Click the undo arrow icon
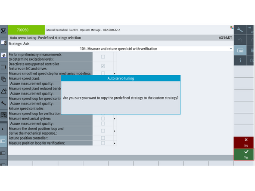The image size is (255, 191). (240, 40)
